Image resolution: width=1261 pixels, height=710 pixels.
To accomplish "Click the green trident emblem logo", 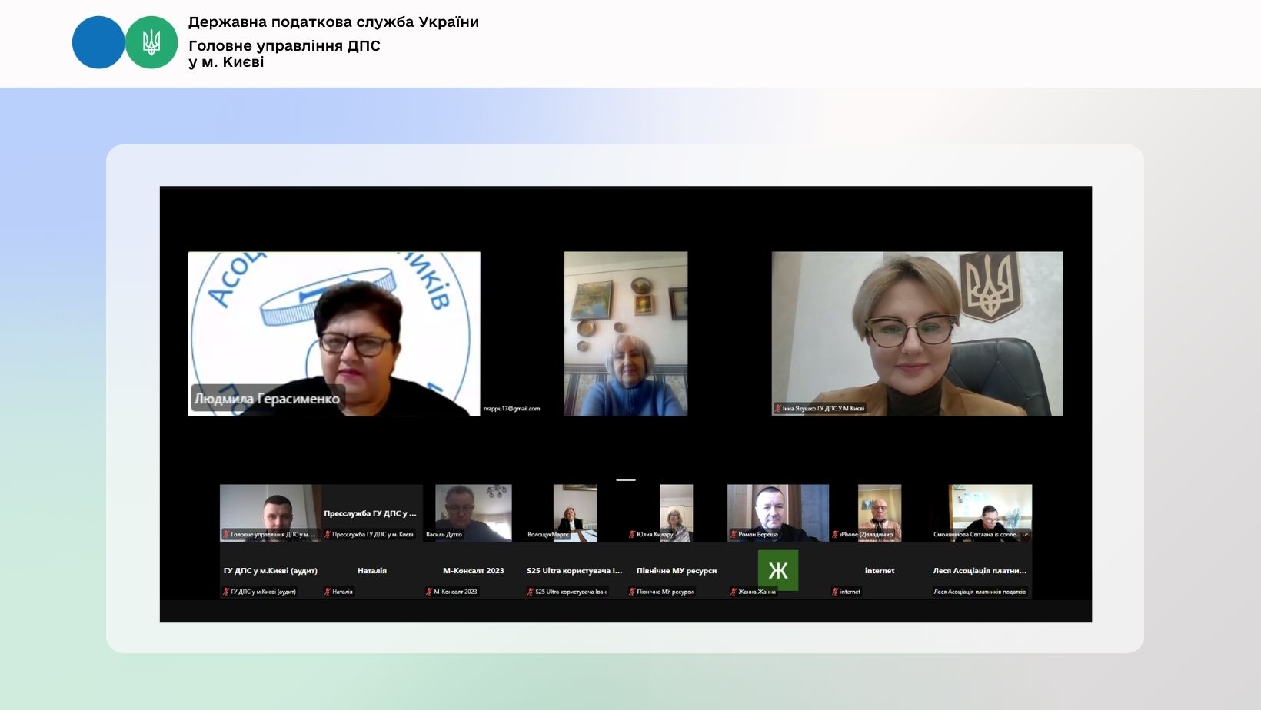I will click(x=151, y=42).
